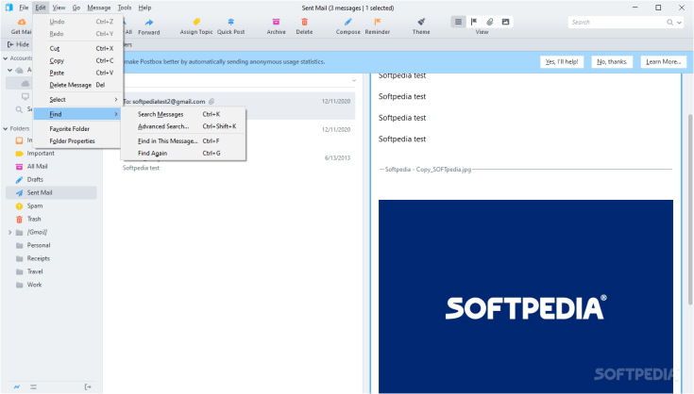The width and height of the screenshot is (694, 394).
Task: Click the Softpedia image attachment preview
Action: click(x=526, y=296)
